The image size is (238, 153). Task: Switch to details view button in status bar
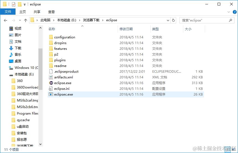pos(228,149)
